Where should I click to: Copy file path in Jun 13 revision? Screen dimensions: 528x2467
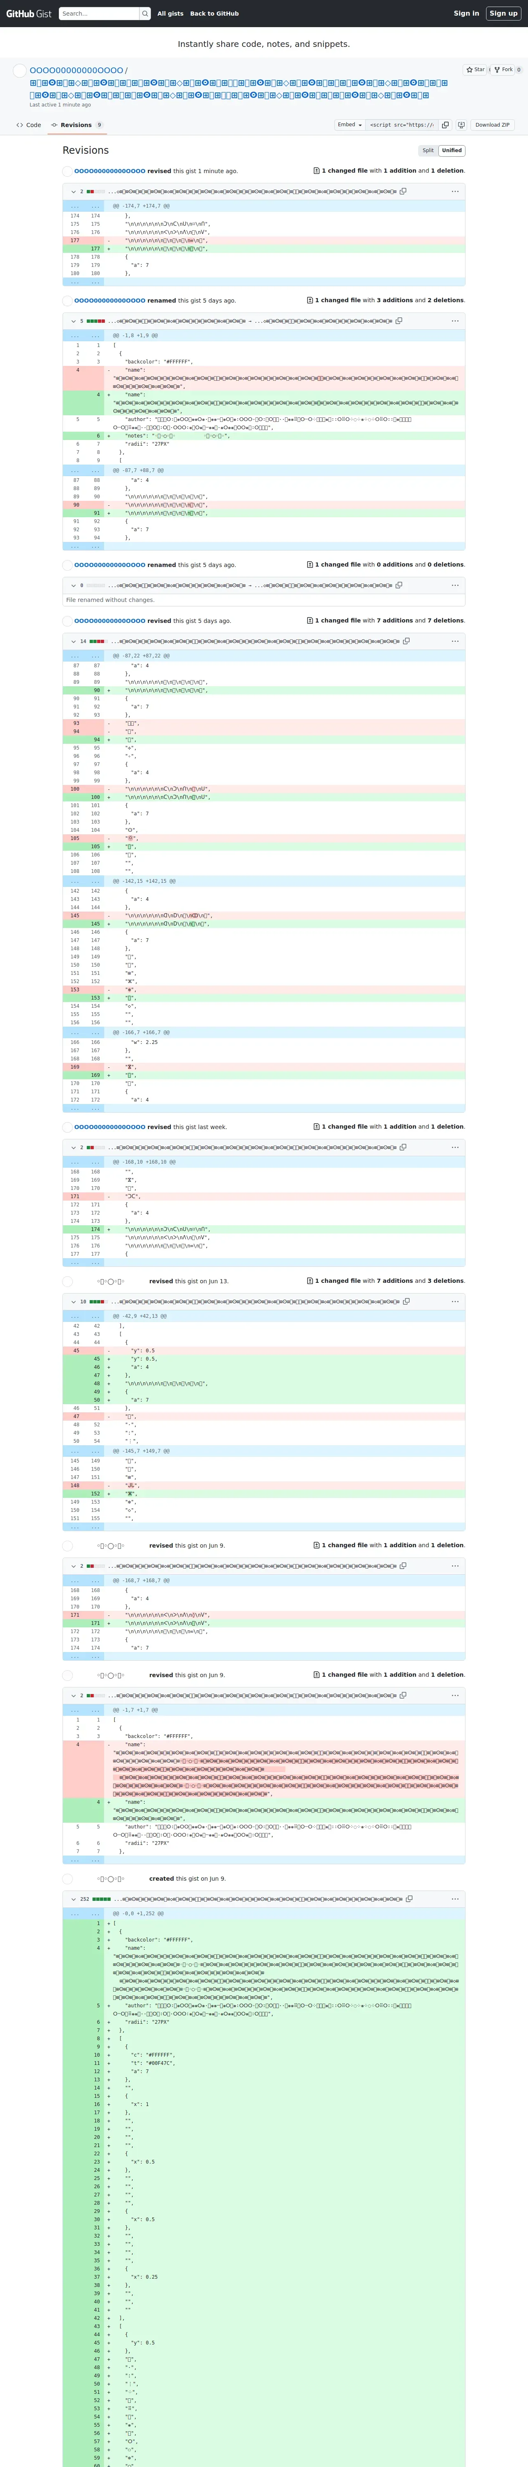click(406, 1301)
